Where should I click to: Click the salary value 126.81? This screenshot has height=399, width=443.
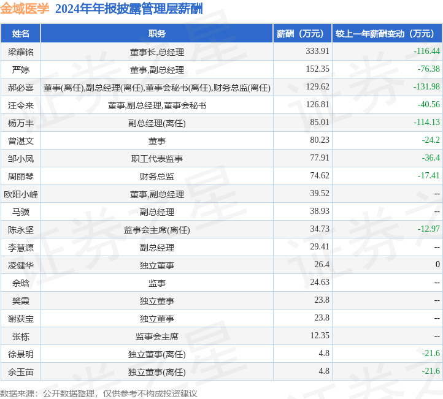pyautogui.click(x=318, y=104)
